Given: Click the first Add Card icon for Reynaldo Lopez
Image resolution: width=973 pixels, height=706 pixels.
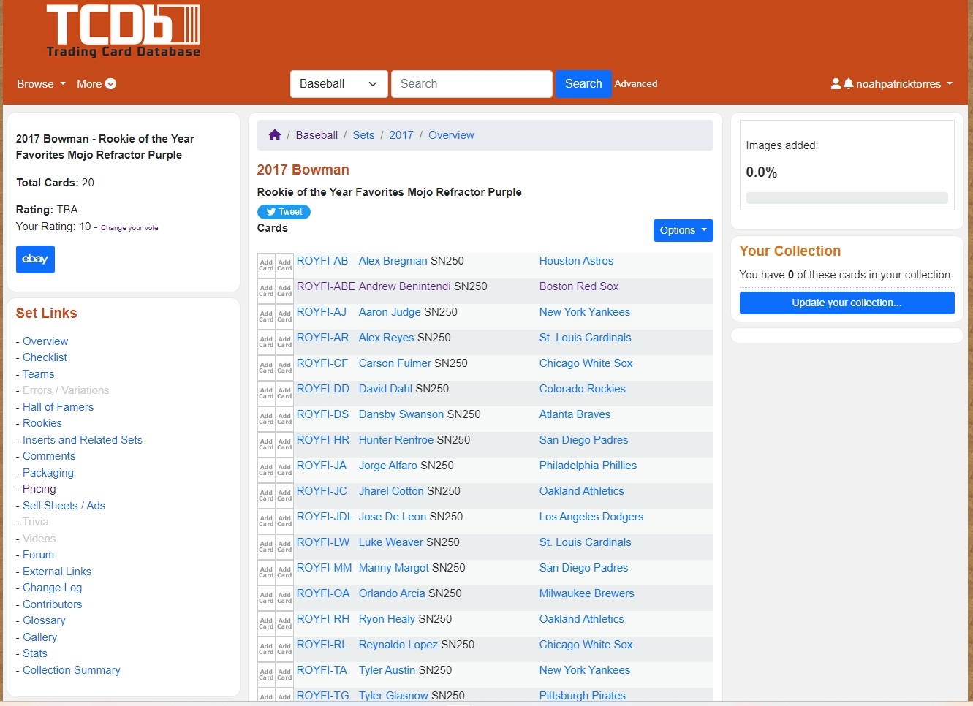Looking at the screenshot, I should [266, 649].
